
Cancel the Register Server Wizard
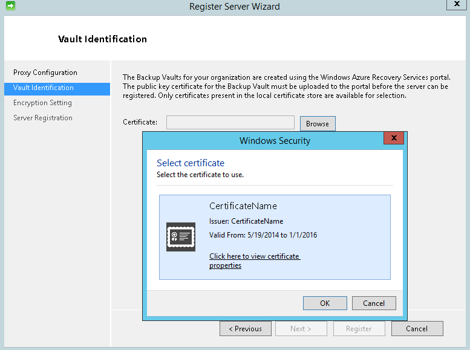click(417, 329)
